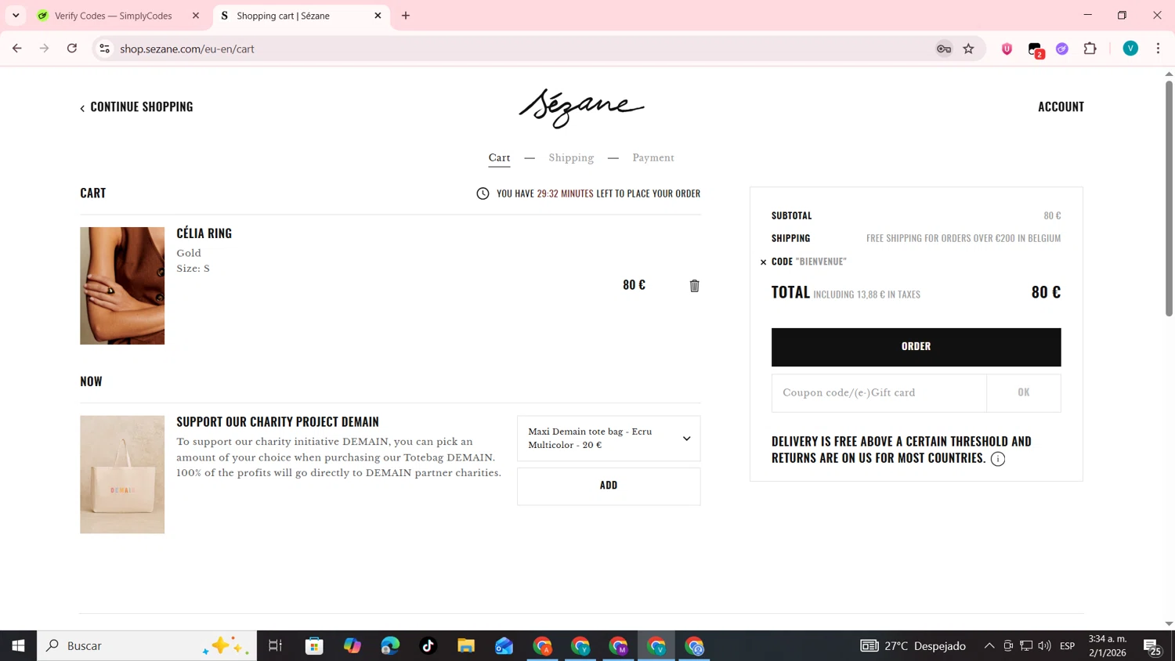The height and width of the screenshot is (661, 1175).
Task: Open Windows Start menu
Action: [x=18, y=646]
